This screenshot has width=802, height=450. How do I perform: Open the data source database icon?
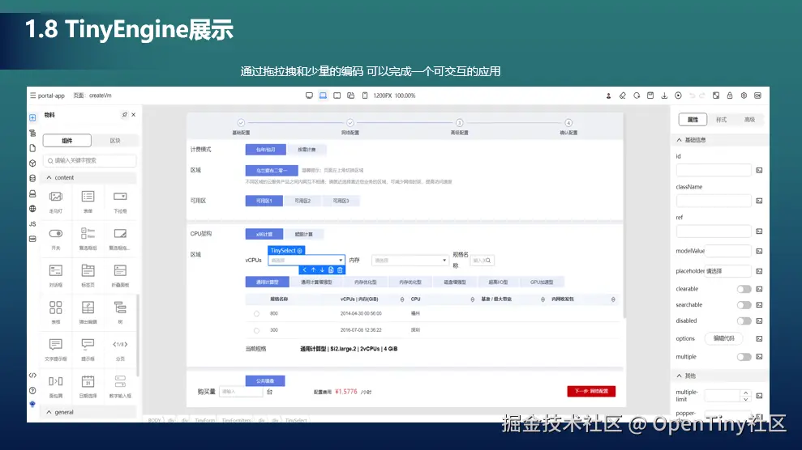click(32, 179)
